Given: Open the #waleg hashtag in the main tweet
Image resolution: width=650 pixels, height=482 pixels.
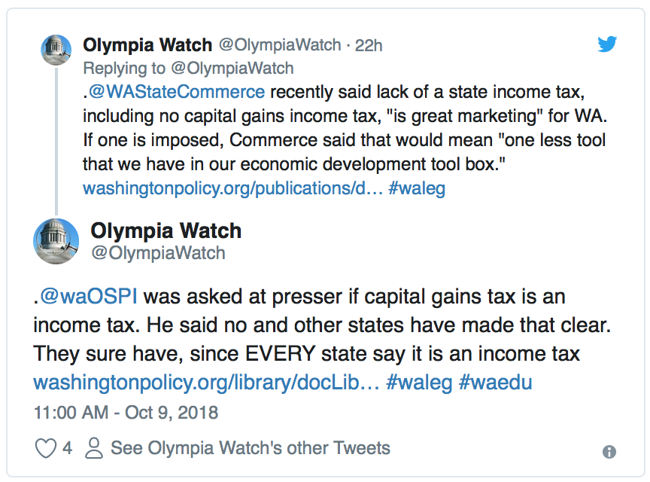Looking at the screenshot, I should click(419, 383).
